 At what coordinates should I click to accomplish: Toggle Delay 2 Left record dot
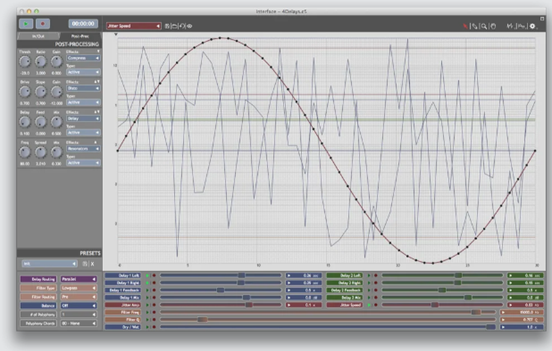pyautogui.click(x=375, y=276)
